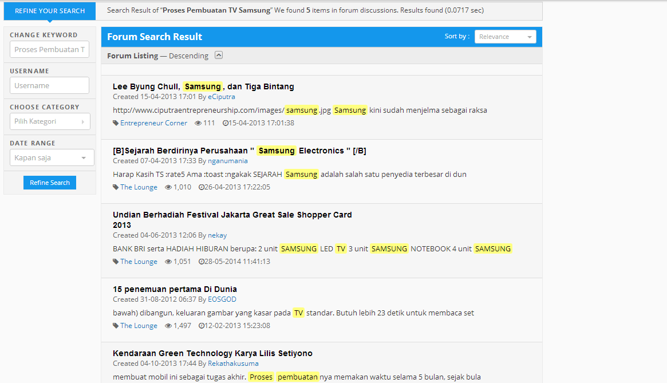The width and height of the screenshot is (667, 383).
Task: Click the text Created 15-04-2013 17:01
Action: pyautogui.click(x=155, y=97)
